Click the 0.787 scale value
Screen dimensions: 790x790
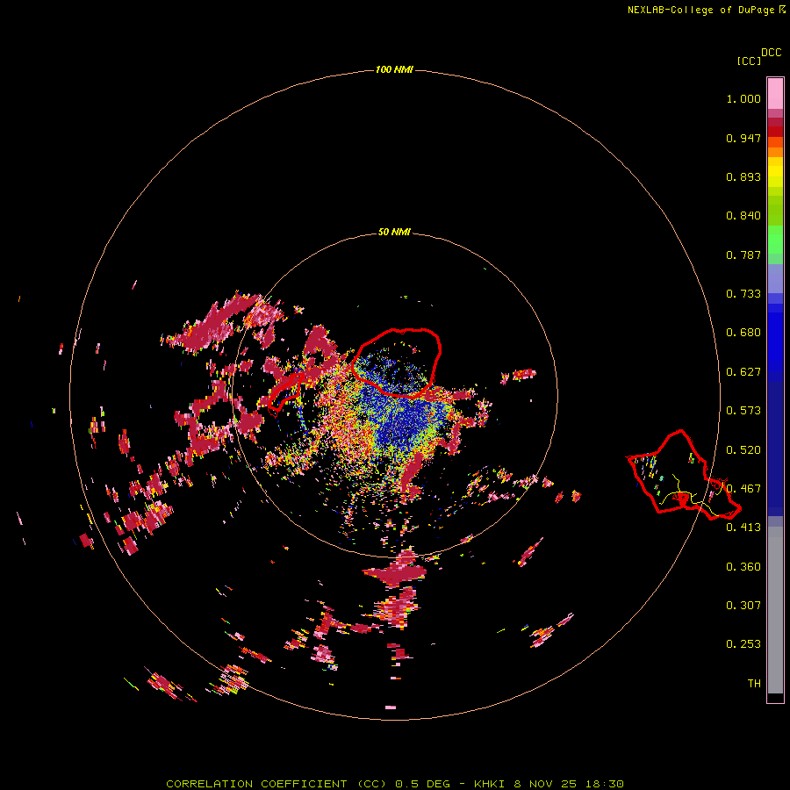pos(743,255)
